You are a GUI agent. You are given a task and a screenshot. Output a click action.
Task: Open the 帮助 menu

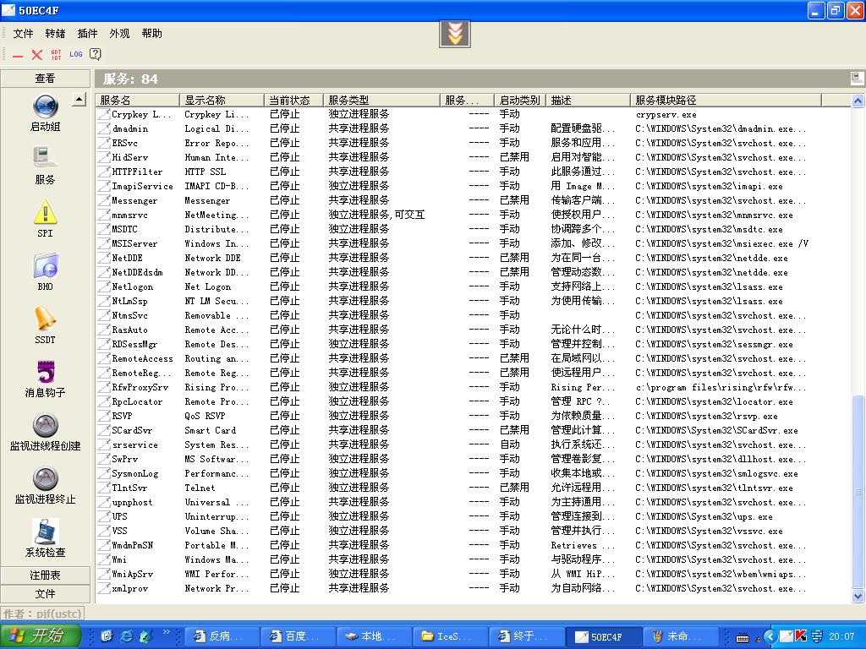152,34
